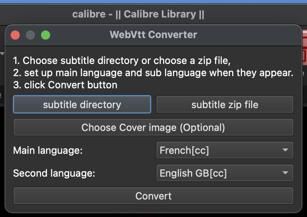Open the Main language combo box

[x=225, y=150]
